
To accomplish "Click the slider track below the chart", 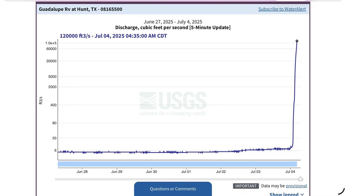I will pyautogui.click(x=173, y=179).
